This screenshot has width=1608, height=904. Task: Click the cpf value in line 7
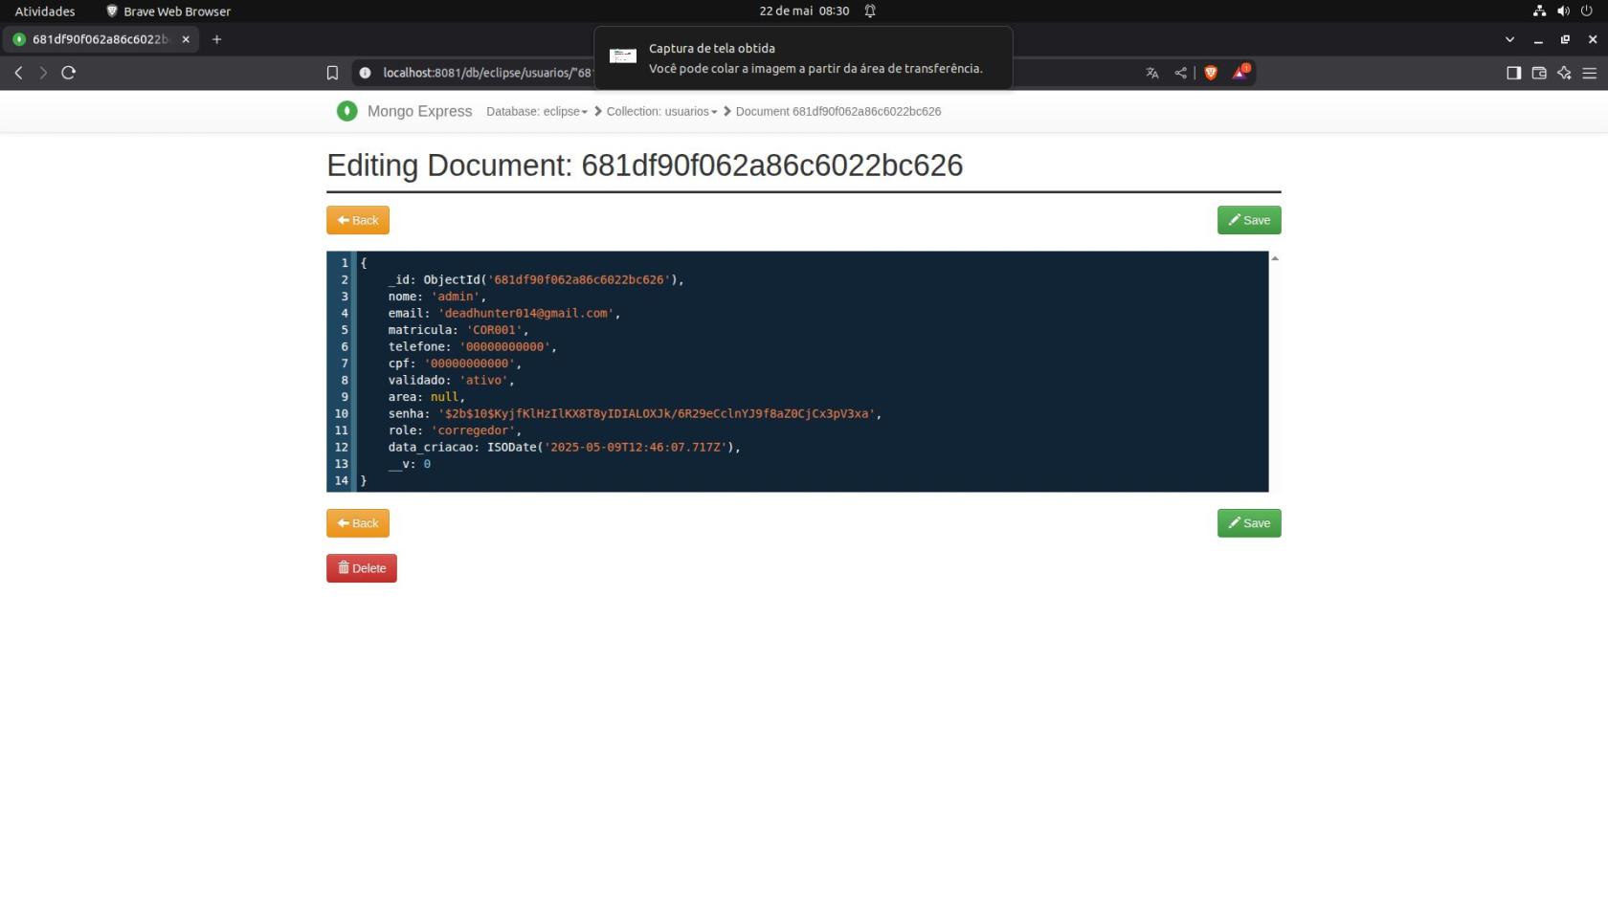click(x=469, y=364)
